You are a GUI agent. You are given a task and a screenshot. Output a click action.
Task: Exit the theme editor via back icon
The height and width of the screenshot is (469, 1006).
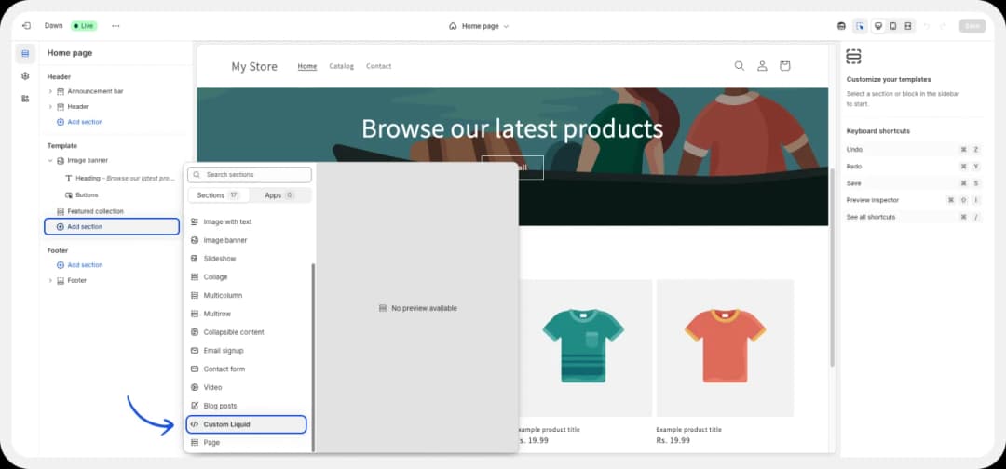click(26, 26)
